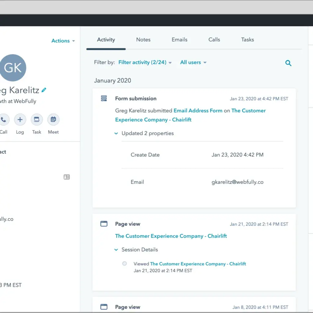Switch to the Emails tab
The height and width of the screenshot is (313, 313).
point(179,39)
